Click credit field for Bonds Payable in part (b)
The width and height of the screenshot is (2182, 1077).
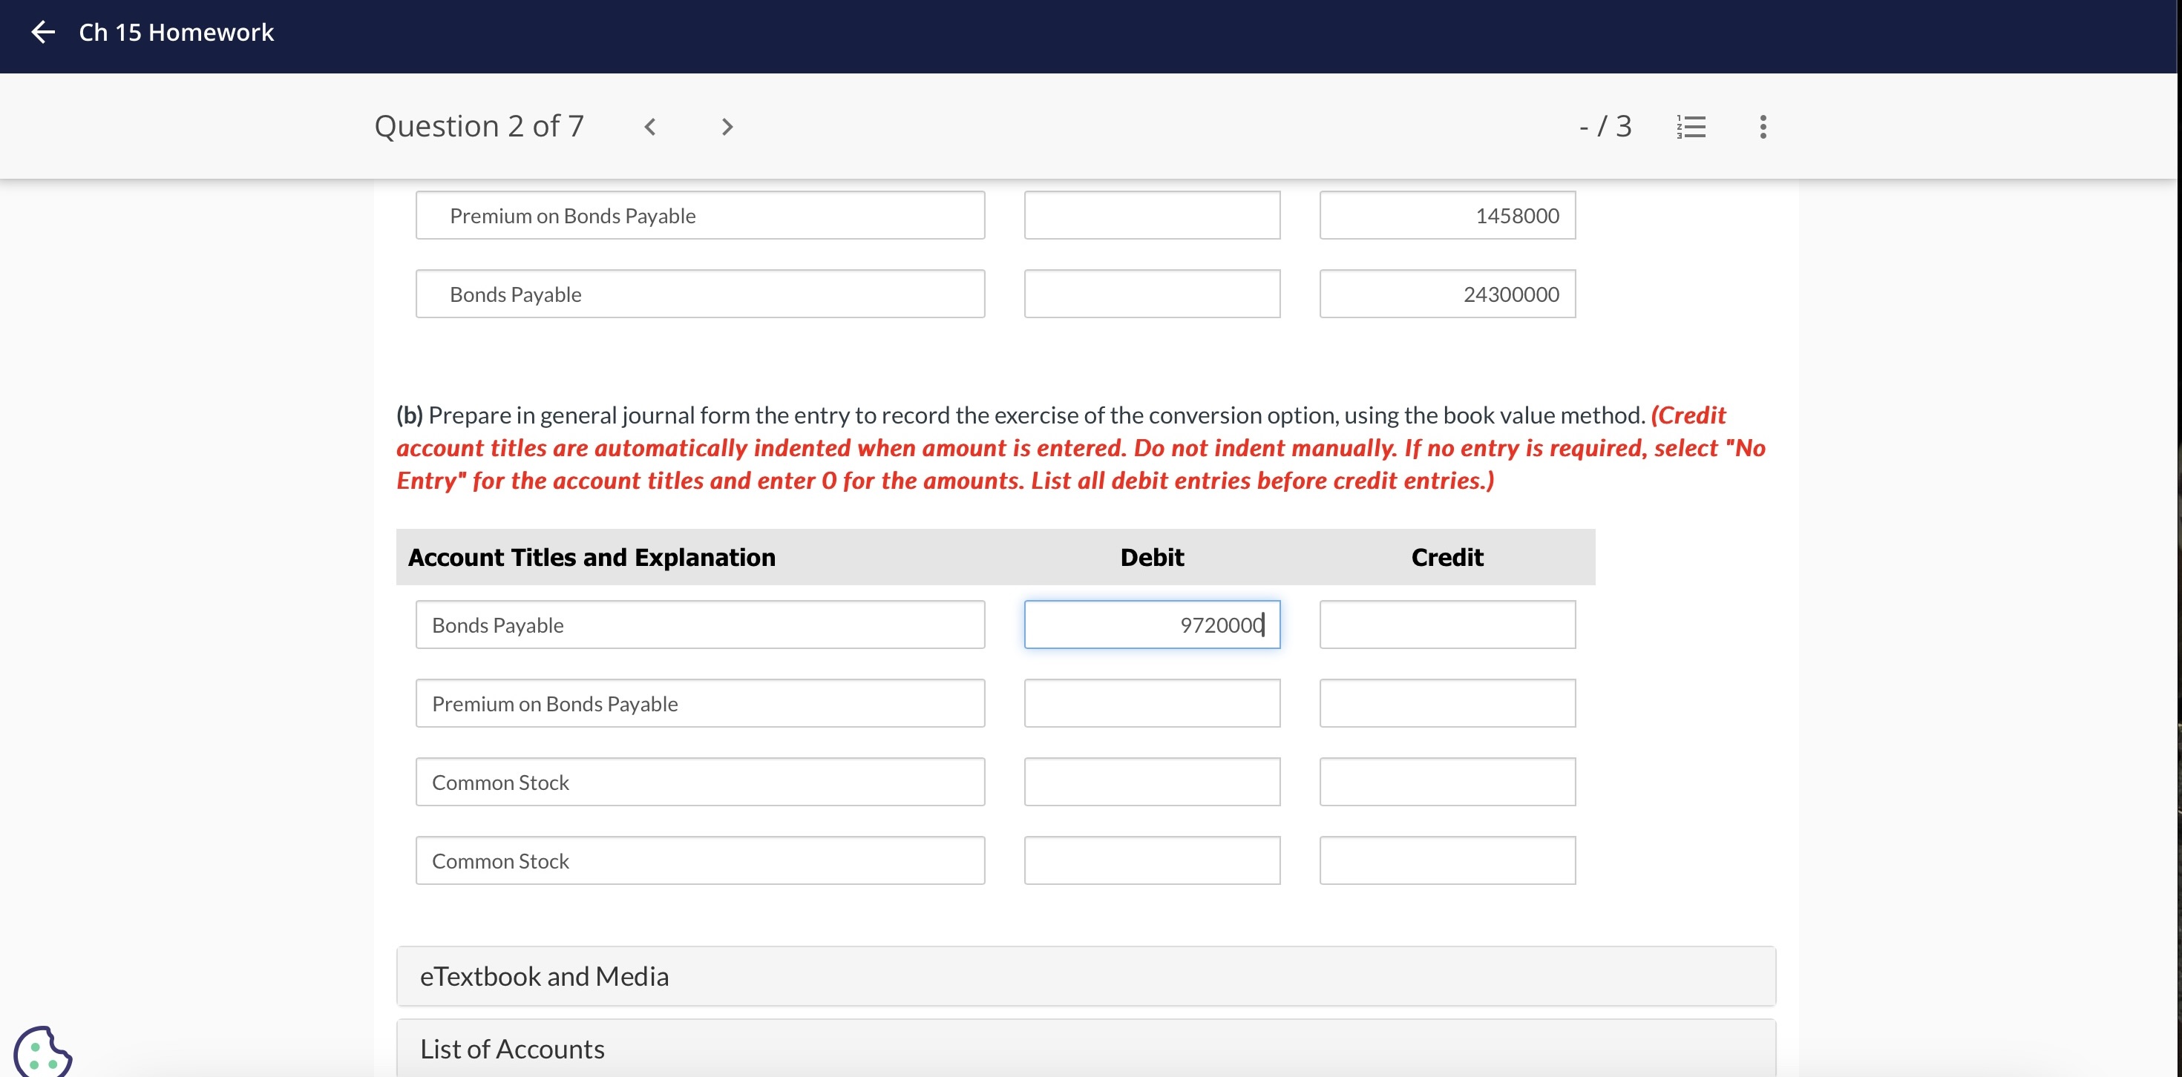click(1447, 625)
